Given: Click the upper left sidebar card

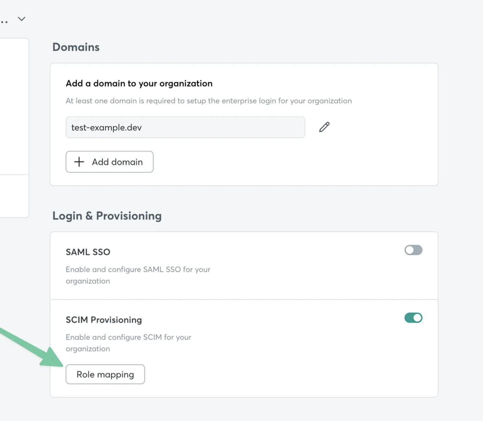Looking at the screenshot, I should coord(14,106).
